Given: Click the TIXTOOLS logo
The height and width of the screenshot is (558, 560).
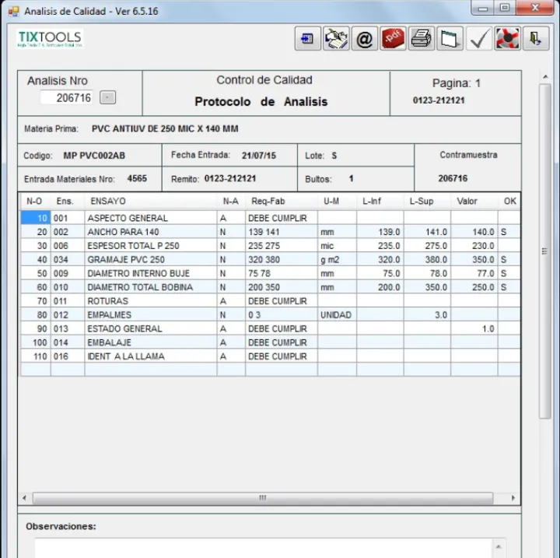Looking at the screenshot, I should click(x=50, y=39).
